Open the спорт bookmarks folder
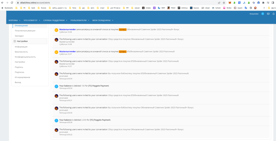The image size is (276, 141). coord(100,8)
